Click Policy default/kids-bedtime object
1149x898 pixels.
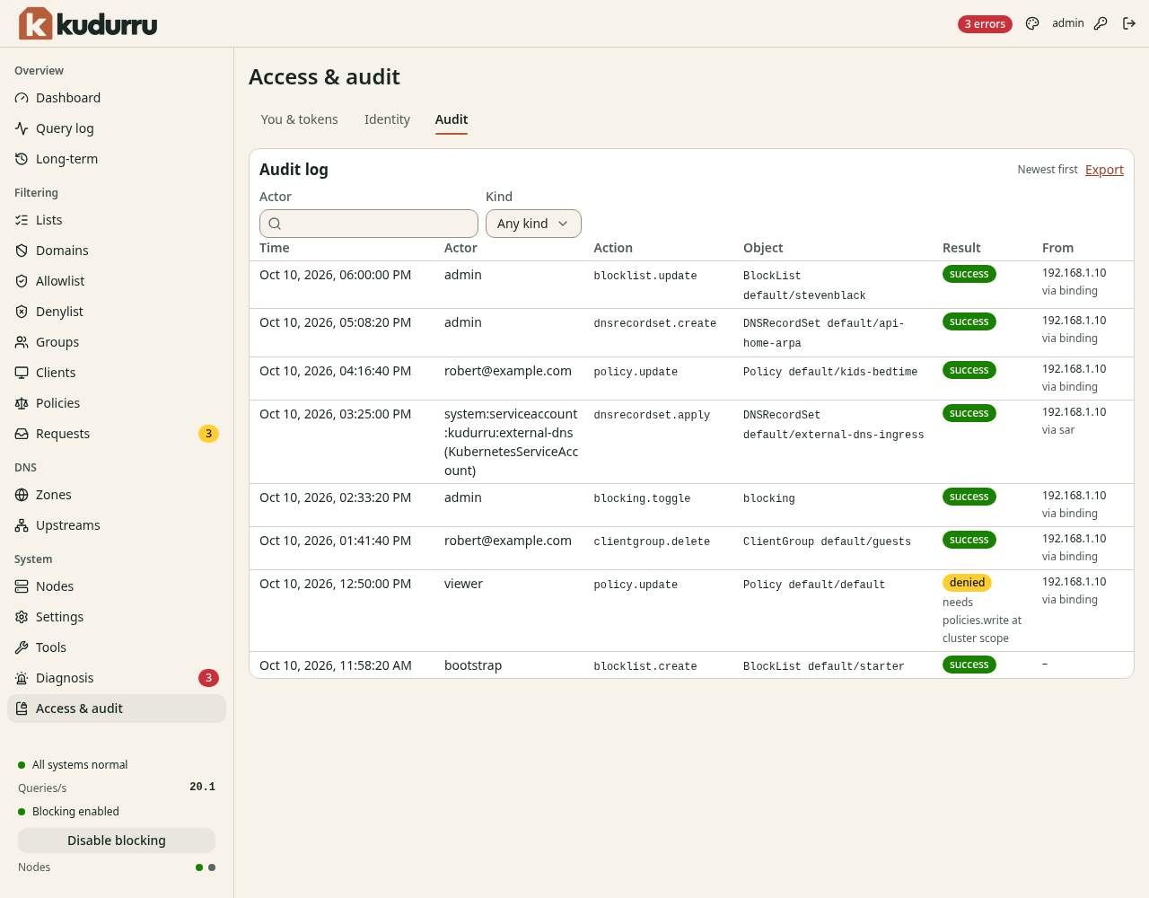click(x=830, y=372)
